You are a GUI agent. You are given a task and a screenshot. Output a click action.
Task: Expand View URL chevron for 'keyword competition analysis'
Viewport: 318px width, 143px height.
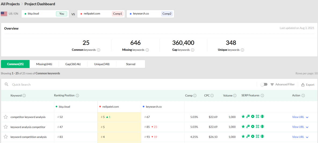tap(307, 137)
